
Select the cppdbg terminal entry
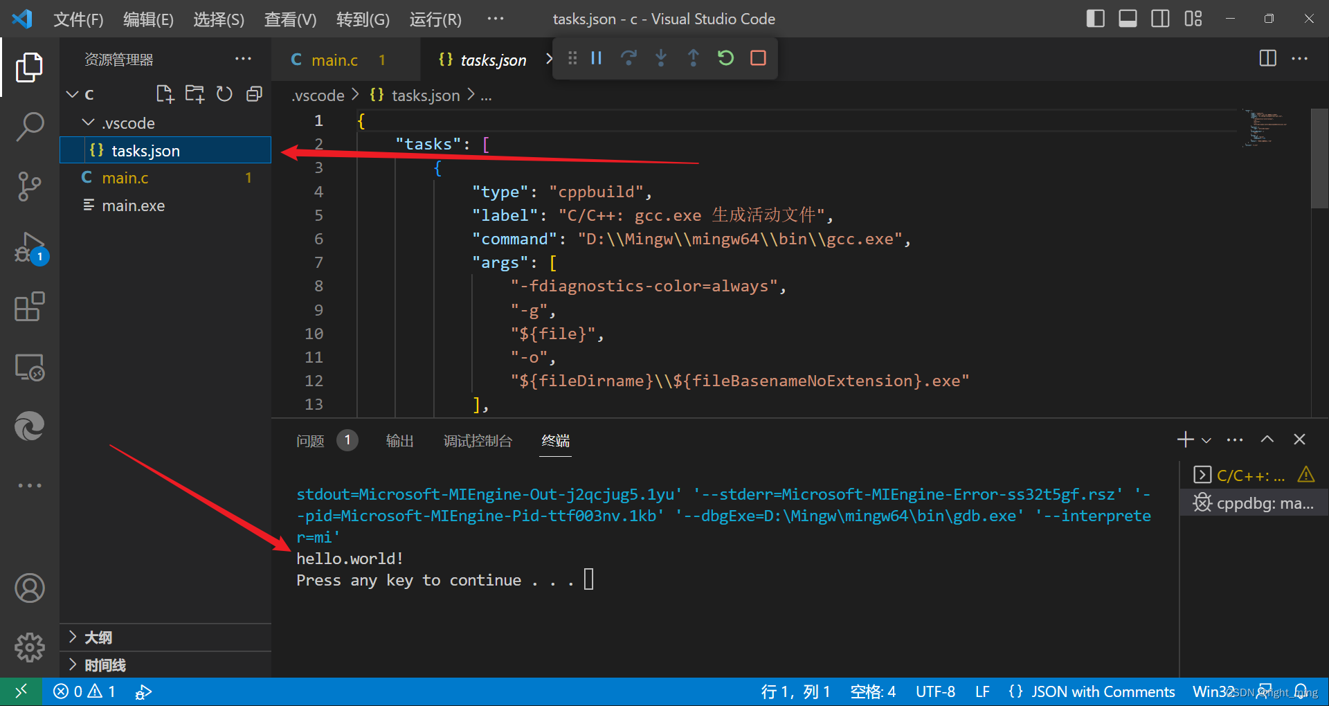pos(1254,503)
